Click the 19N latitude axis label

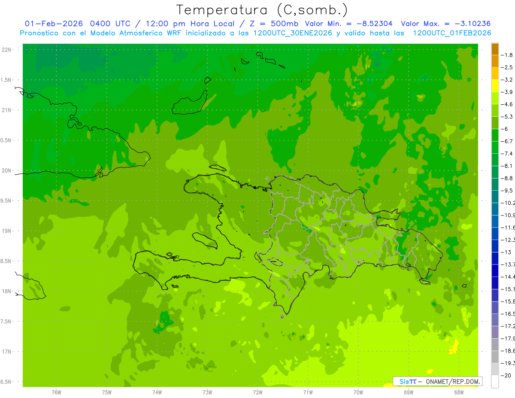(7, 231)
